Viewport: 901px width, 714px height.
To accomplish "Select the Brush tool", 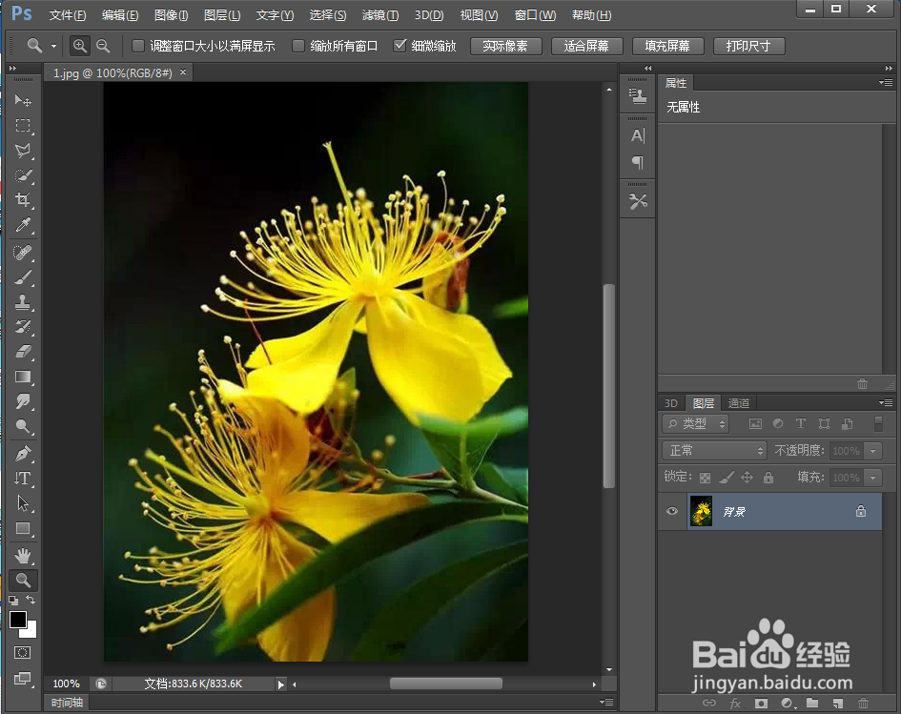I will (24, 277).
